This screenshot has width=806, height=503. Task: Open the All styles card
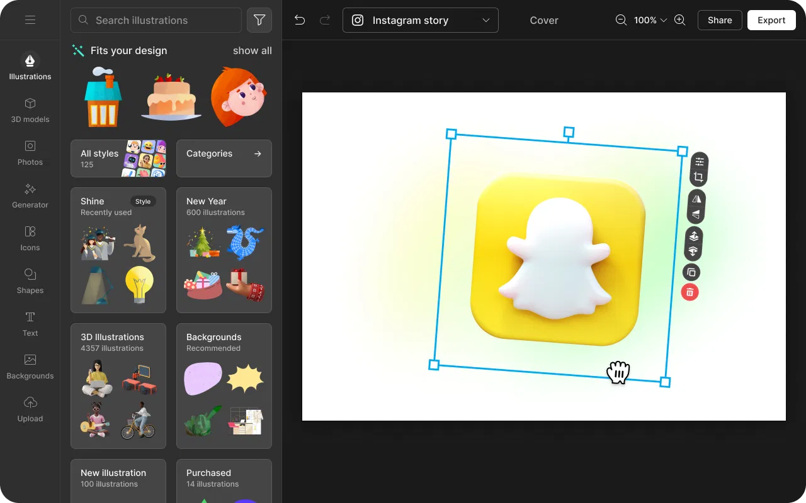118,158
